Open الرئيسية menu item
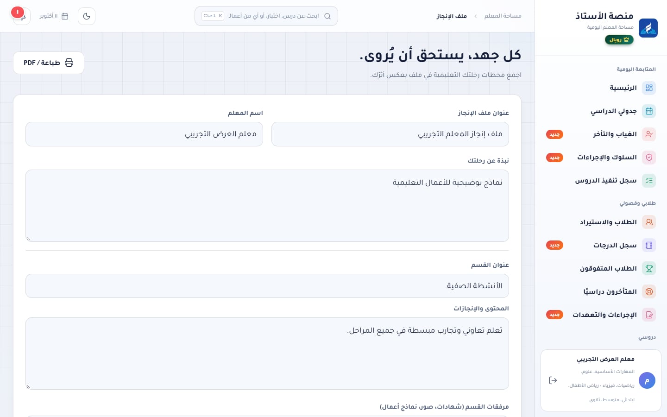The height and width of the screenshot is (417, 667). click(x=601, y=88)
